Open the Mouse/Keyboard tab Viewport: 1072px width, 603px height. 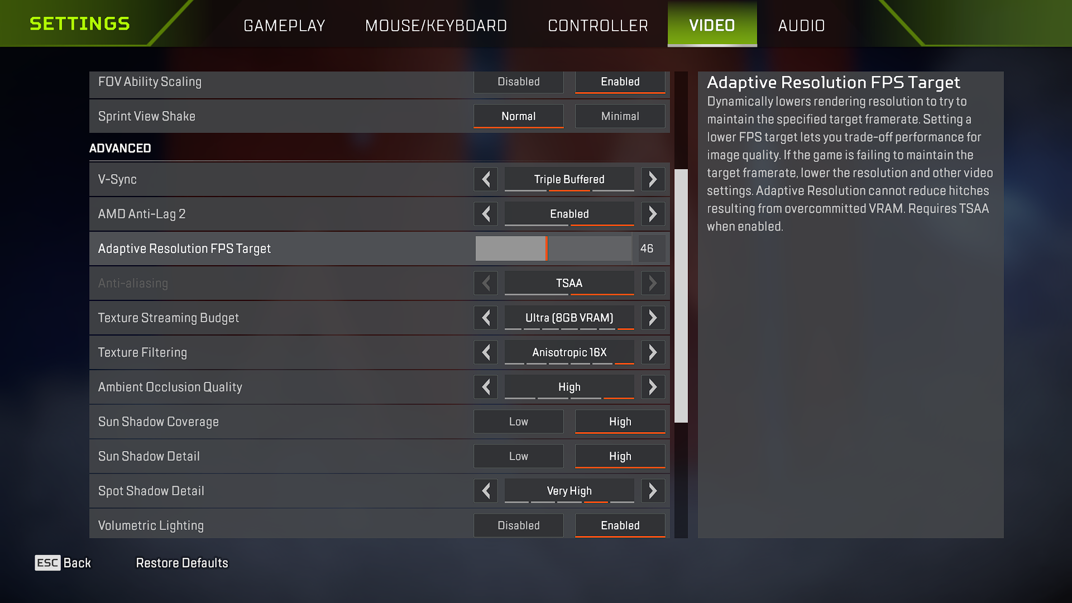(435, 25)
